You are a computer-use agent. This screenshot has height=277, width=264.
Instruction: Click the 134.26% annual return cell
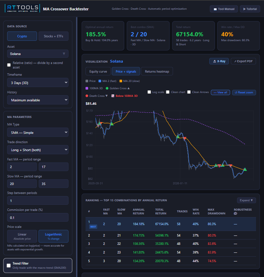point(139,261)
